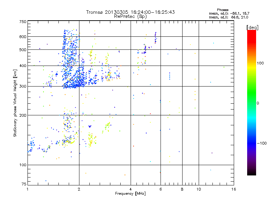This screenshot has width=275, height=206.
Task: Click the y-axis title 'Stationary phase Virtual Height [km]'
Action: coord(15,103)
